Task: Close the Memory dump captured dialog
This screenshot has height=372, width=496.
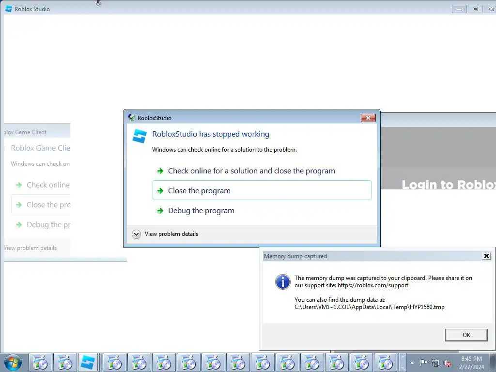Action: point(486,256)
